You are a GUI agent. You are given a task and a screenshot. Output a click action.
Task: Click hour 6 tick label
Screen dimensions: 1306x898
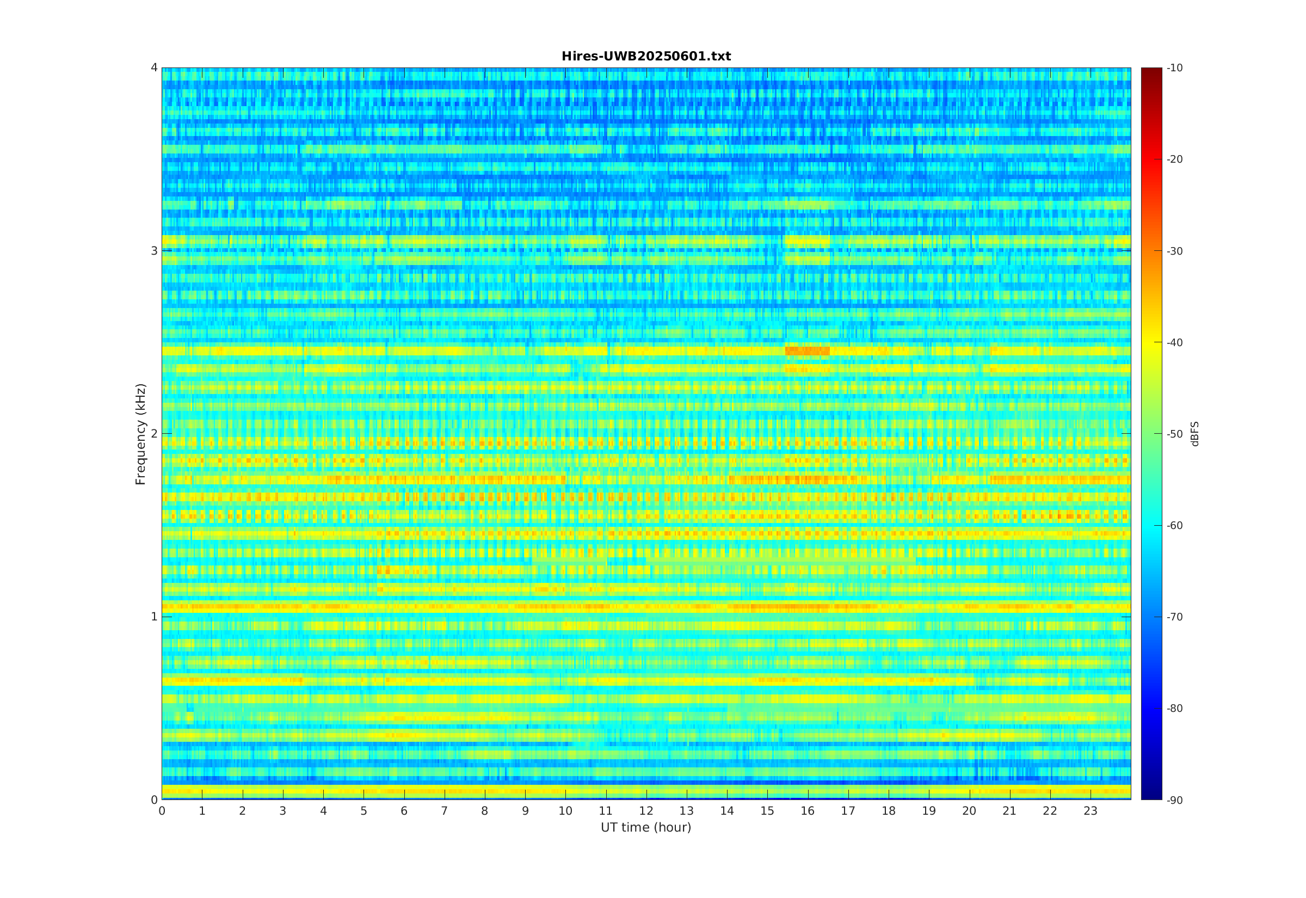pyautogui.click(x=404, y=811)
